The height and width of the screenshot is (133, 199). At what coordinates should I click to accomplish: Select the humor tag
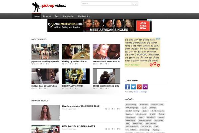coord(161,117)
